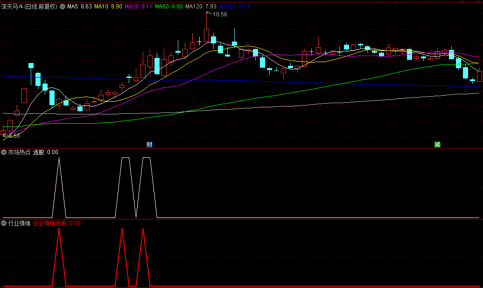Click the 市场热点 indicator name

coord(19,152)
